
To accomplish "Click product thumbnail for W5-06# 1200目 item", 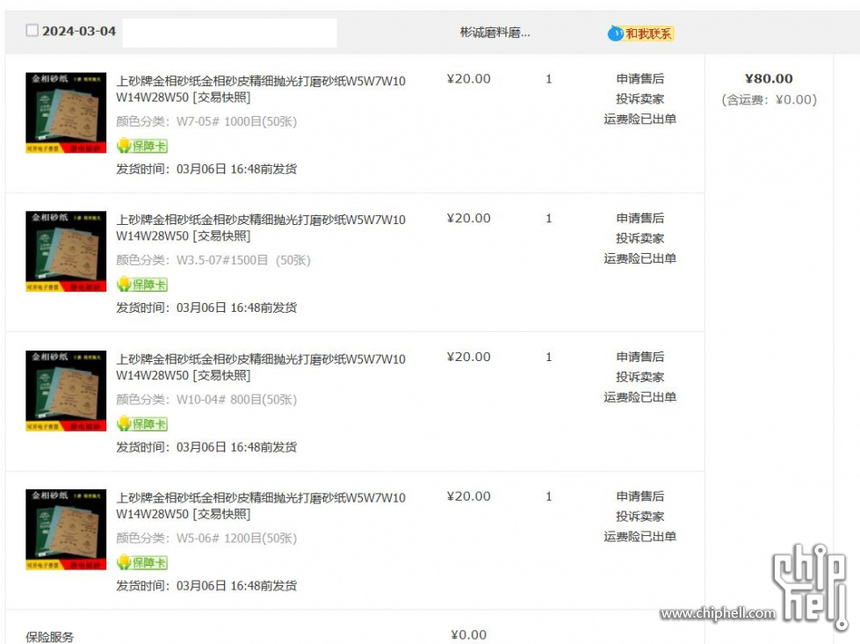I will tap(66, 530).
